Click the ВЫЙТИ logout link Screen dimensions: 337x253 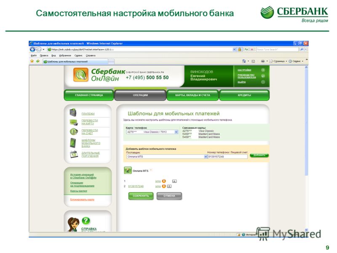pyautogui.click(x=241, y=82)
